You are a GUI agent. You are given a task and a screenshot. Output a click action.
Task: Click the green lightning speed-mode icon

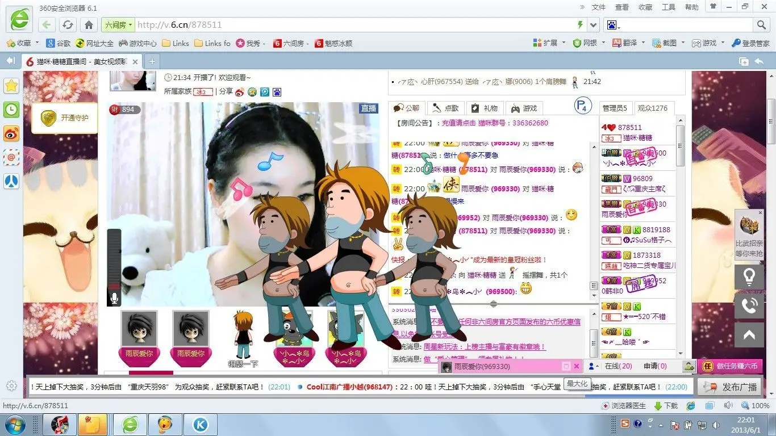pyautogui.click(x=580, y=25)
